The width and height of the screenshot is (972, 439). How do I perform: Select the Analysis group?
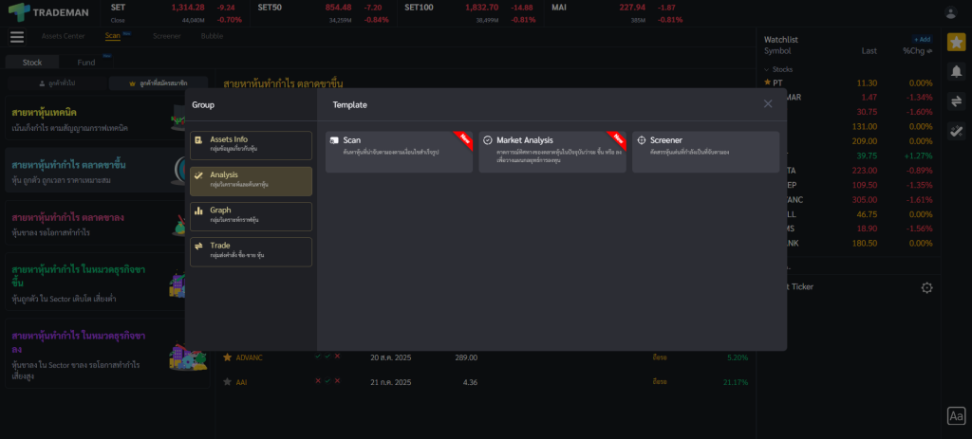(x=251, y=181)
